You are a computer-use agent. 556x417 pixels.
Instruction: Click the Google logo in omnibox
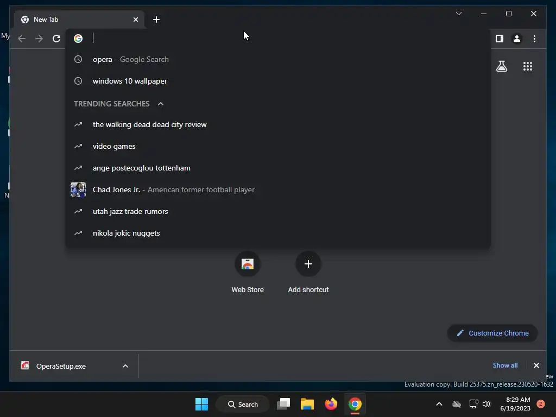pyautogui.click(x=78, y=39)
